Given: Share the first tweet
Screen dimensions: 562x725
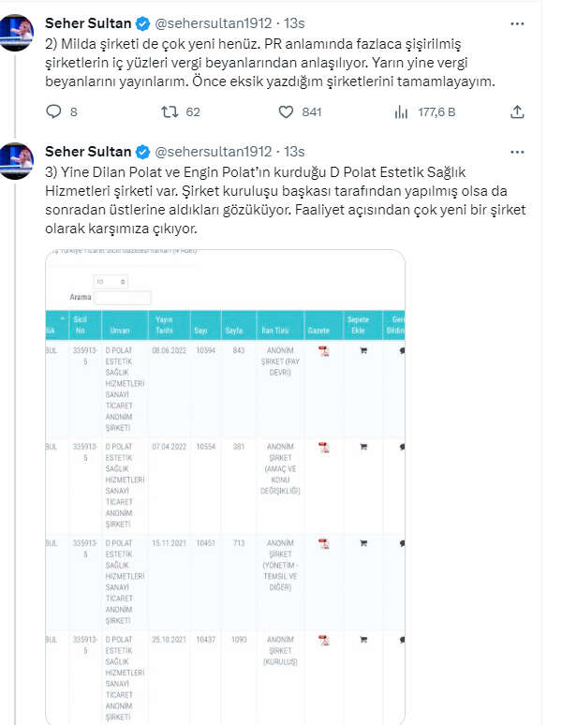Looking at the screenshot, I should (x=517, y=112).
